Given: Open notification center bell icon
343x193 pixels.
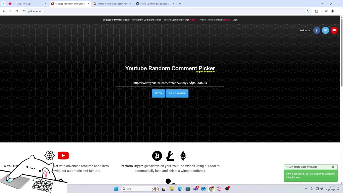Looking at the screenshot, I should click(338, 189).
